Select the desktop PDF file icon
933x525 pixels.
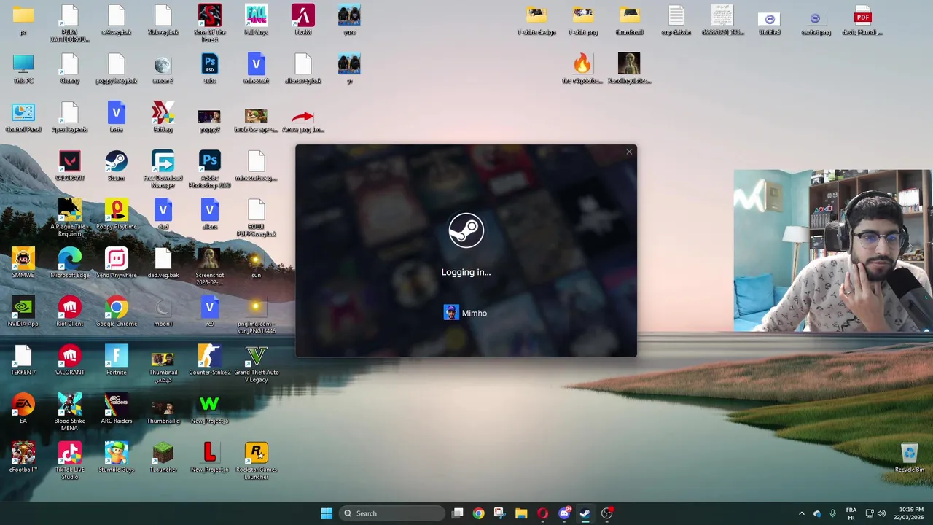coord(862,20)
